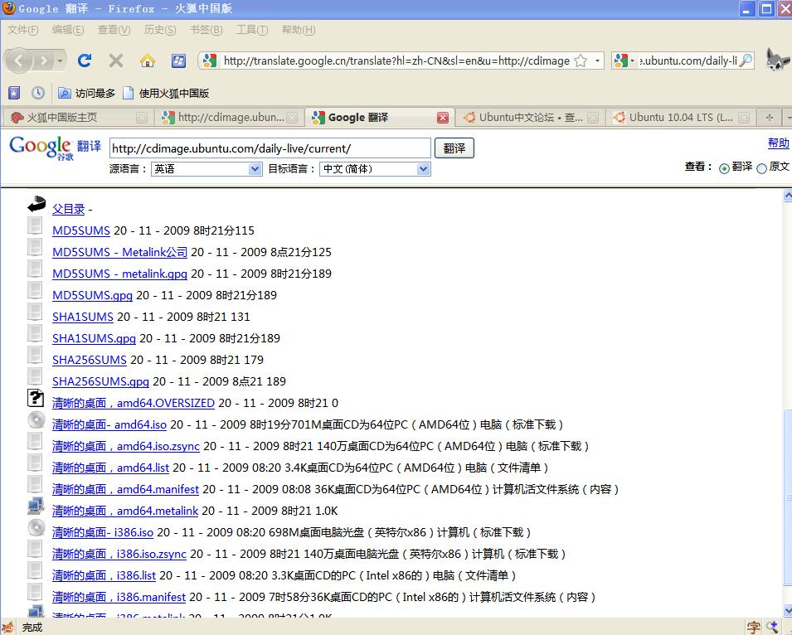This screenshot has height=635, width=792.
Task: Click the unknown-file icon beside amd64.OVERSIZED
Action: (x=36, y=398)
